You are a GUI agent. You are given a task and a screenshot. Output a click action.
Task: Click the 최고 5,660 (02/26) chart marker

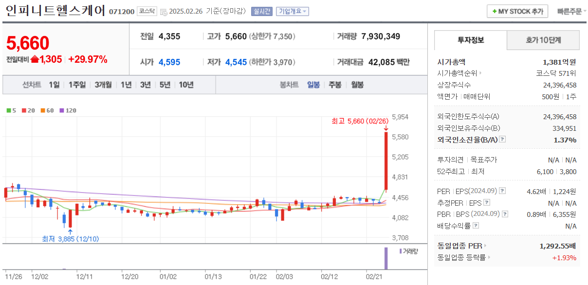coord(360,121)
